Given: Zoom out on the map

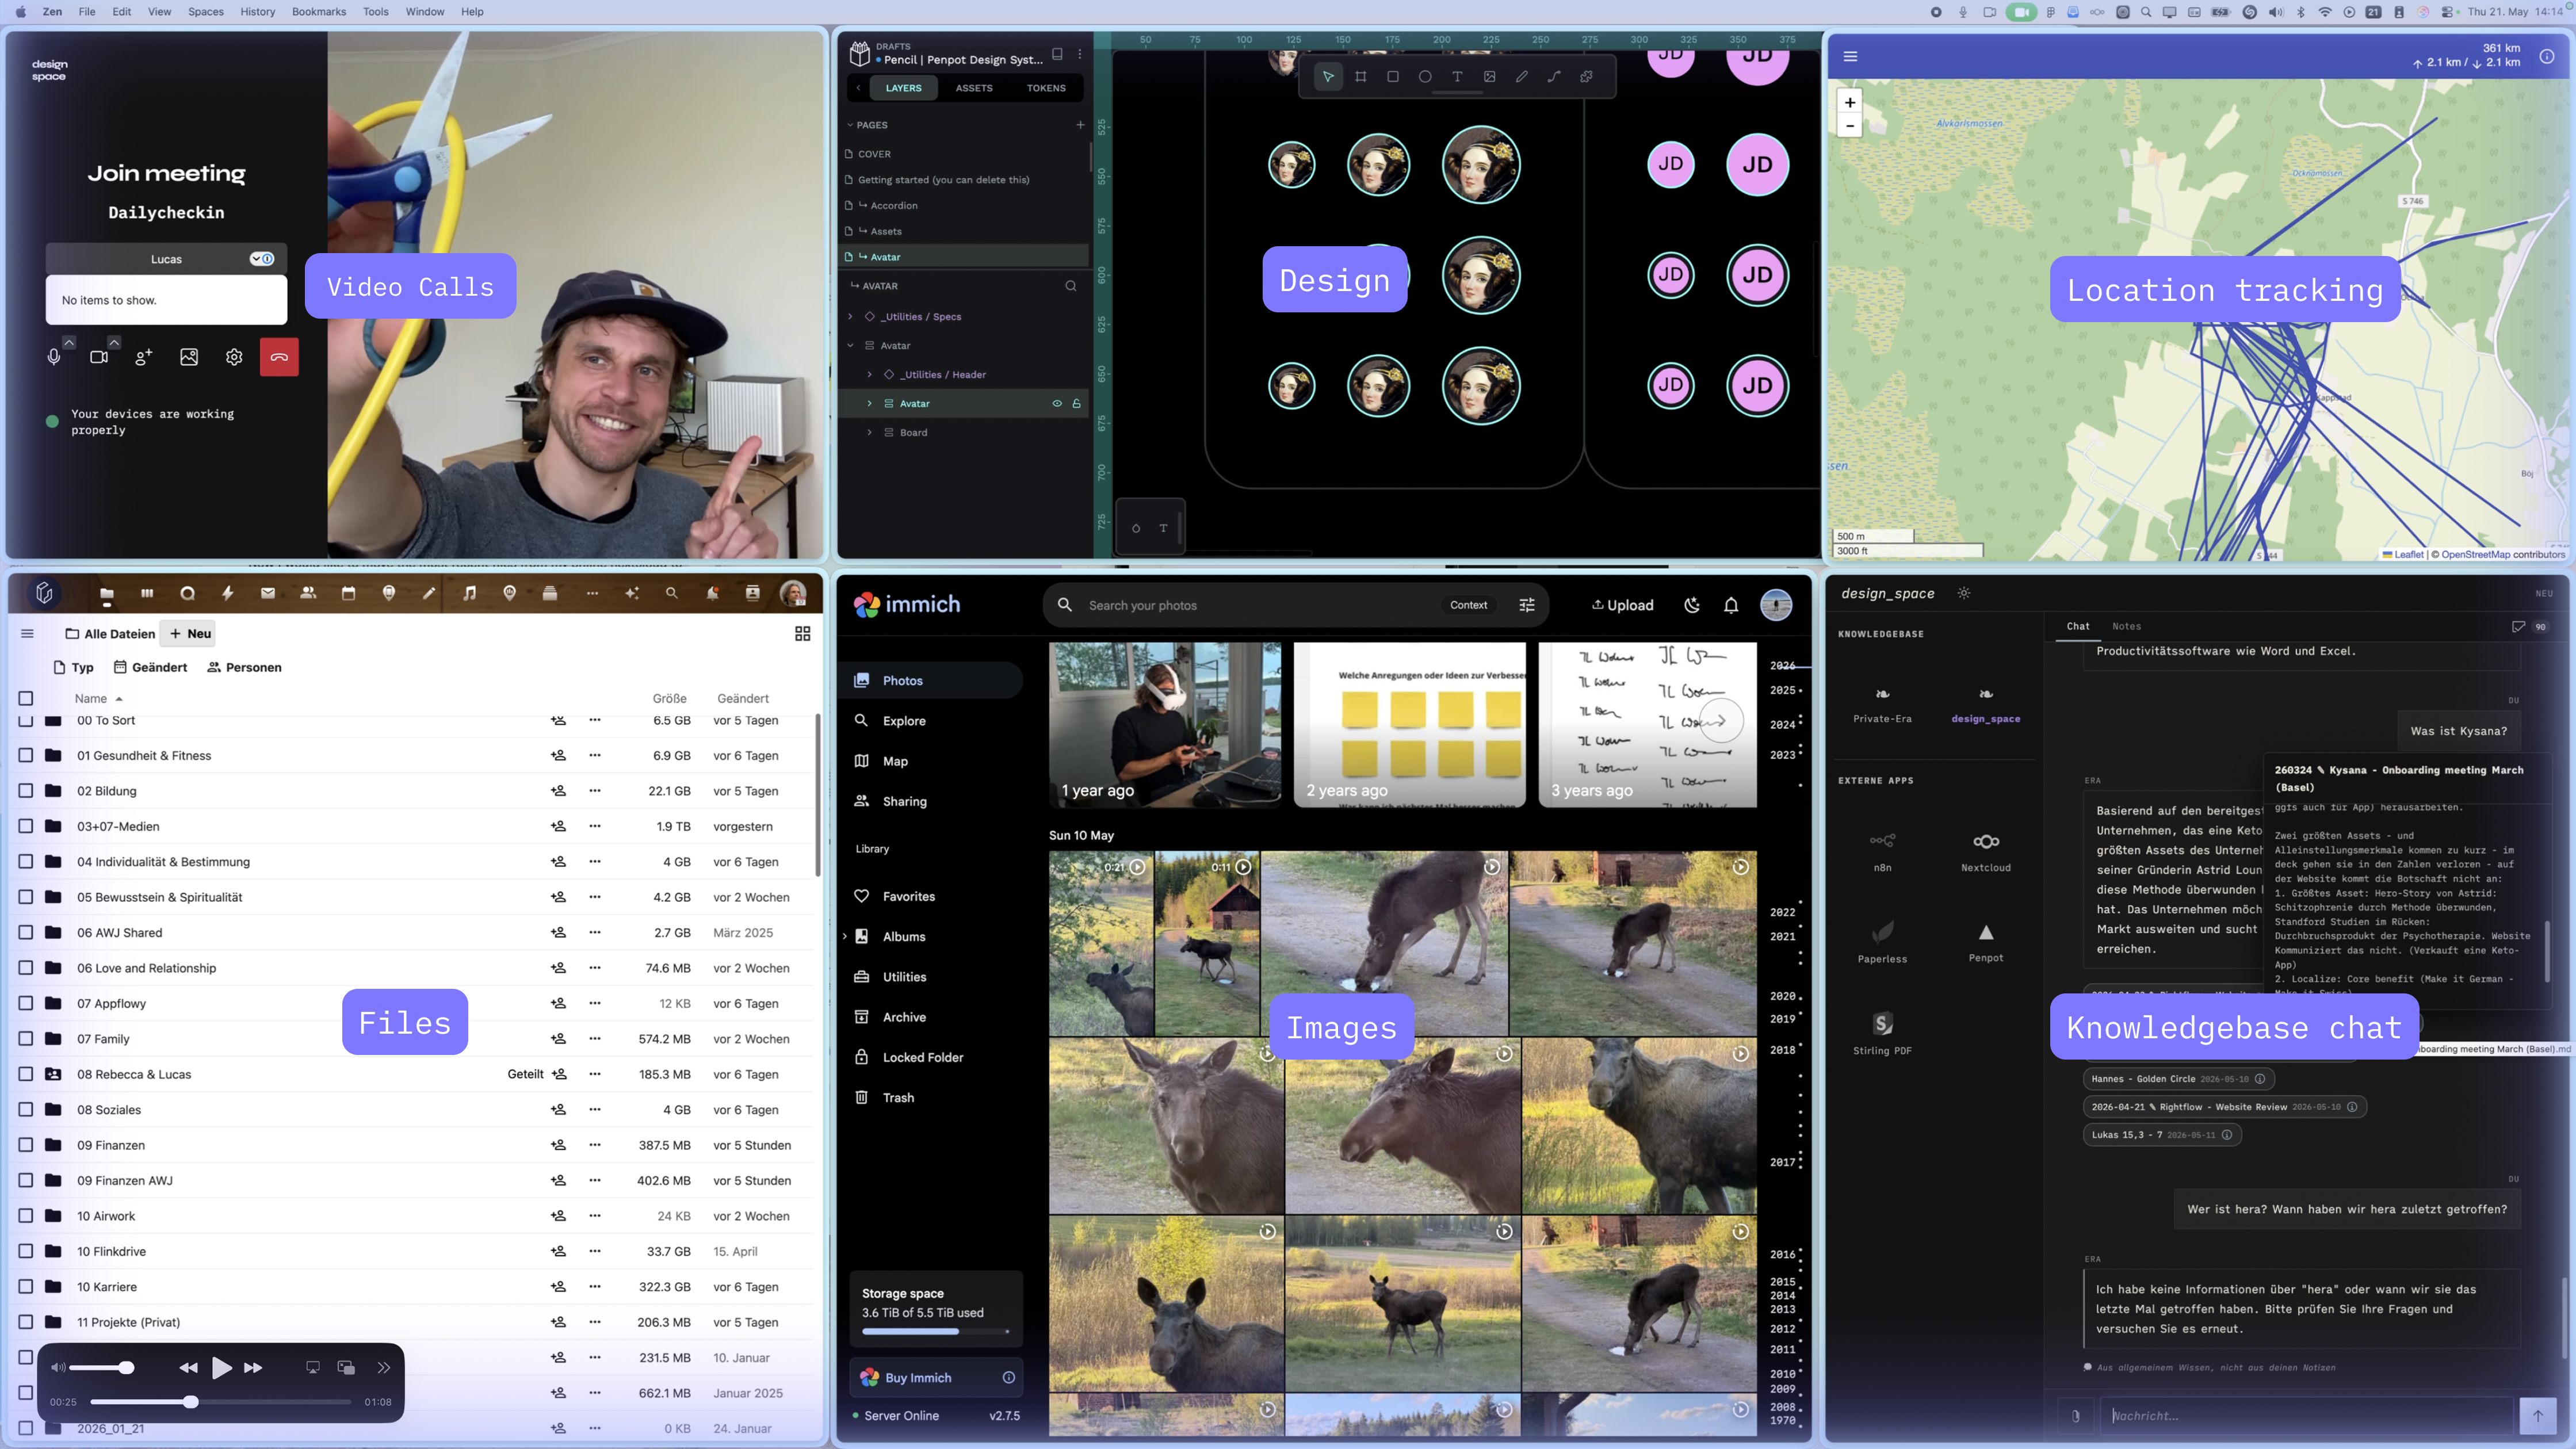Looking at the screenshot, I should (1850, 126).
